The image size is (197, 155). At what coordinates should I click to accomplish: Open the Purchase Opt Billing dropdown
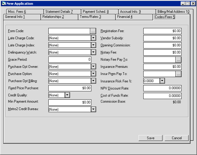93,81
